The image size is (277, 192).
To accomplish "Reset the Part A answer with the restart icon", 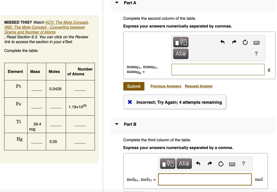I will tap(245, 42).
